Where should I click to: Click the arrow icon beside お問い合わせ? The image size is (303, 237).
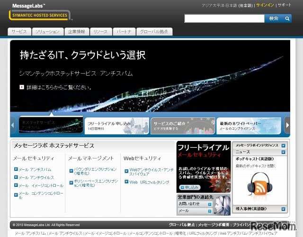(x=210, y=204)
